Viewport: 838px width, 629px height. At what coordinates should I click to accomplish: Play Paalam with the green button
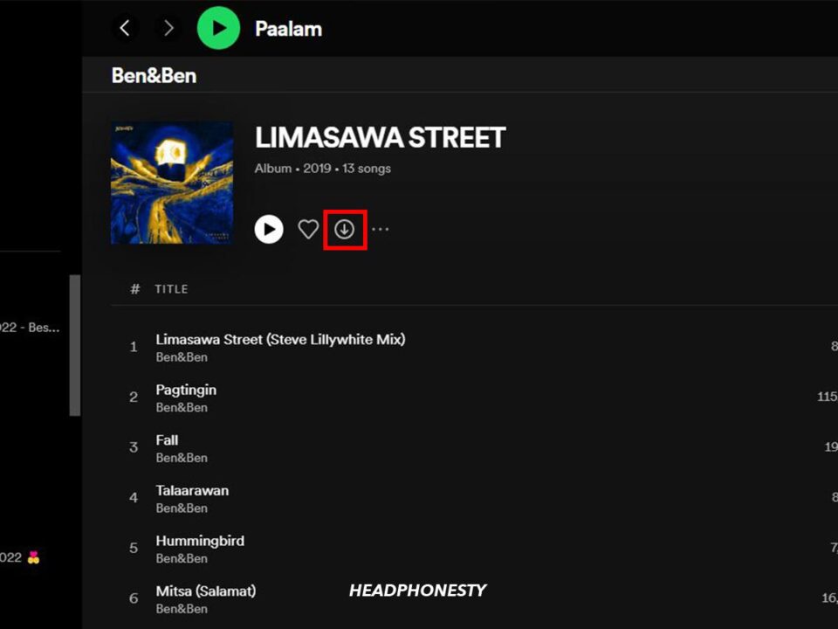[x=218, y=28]
